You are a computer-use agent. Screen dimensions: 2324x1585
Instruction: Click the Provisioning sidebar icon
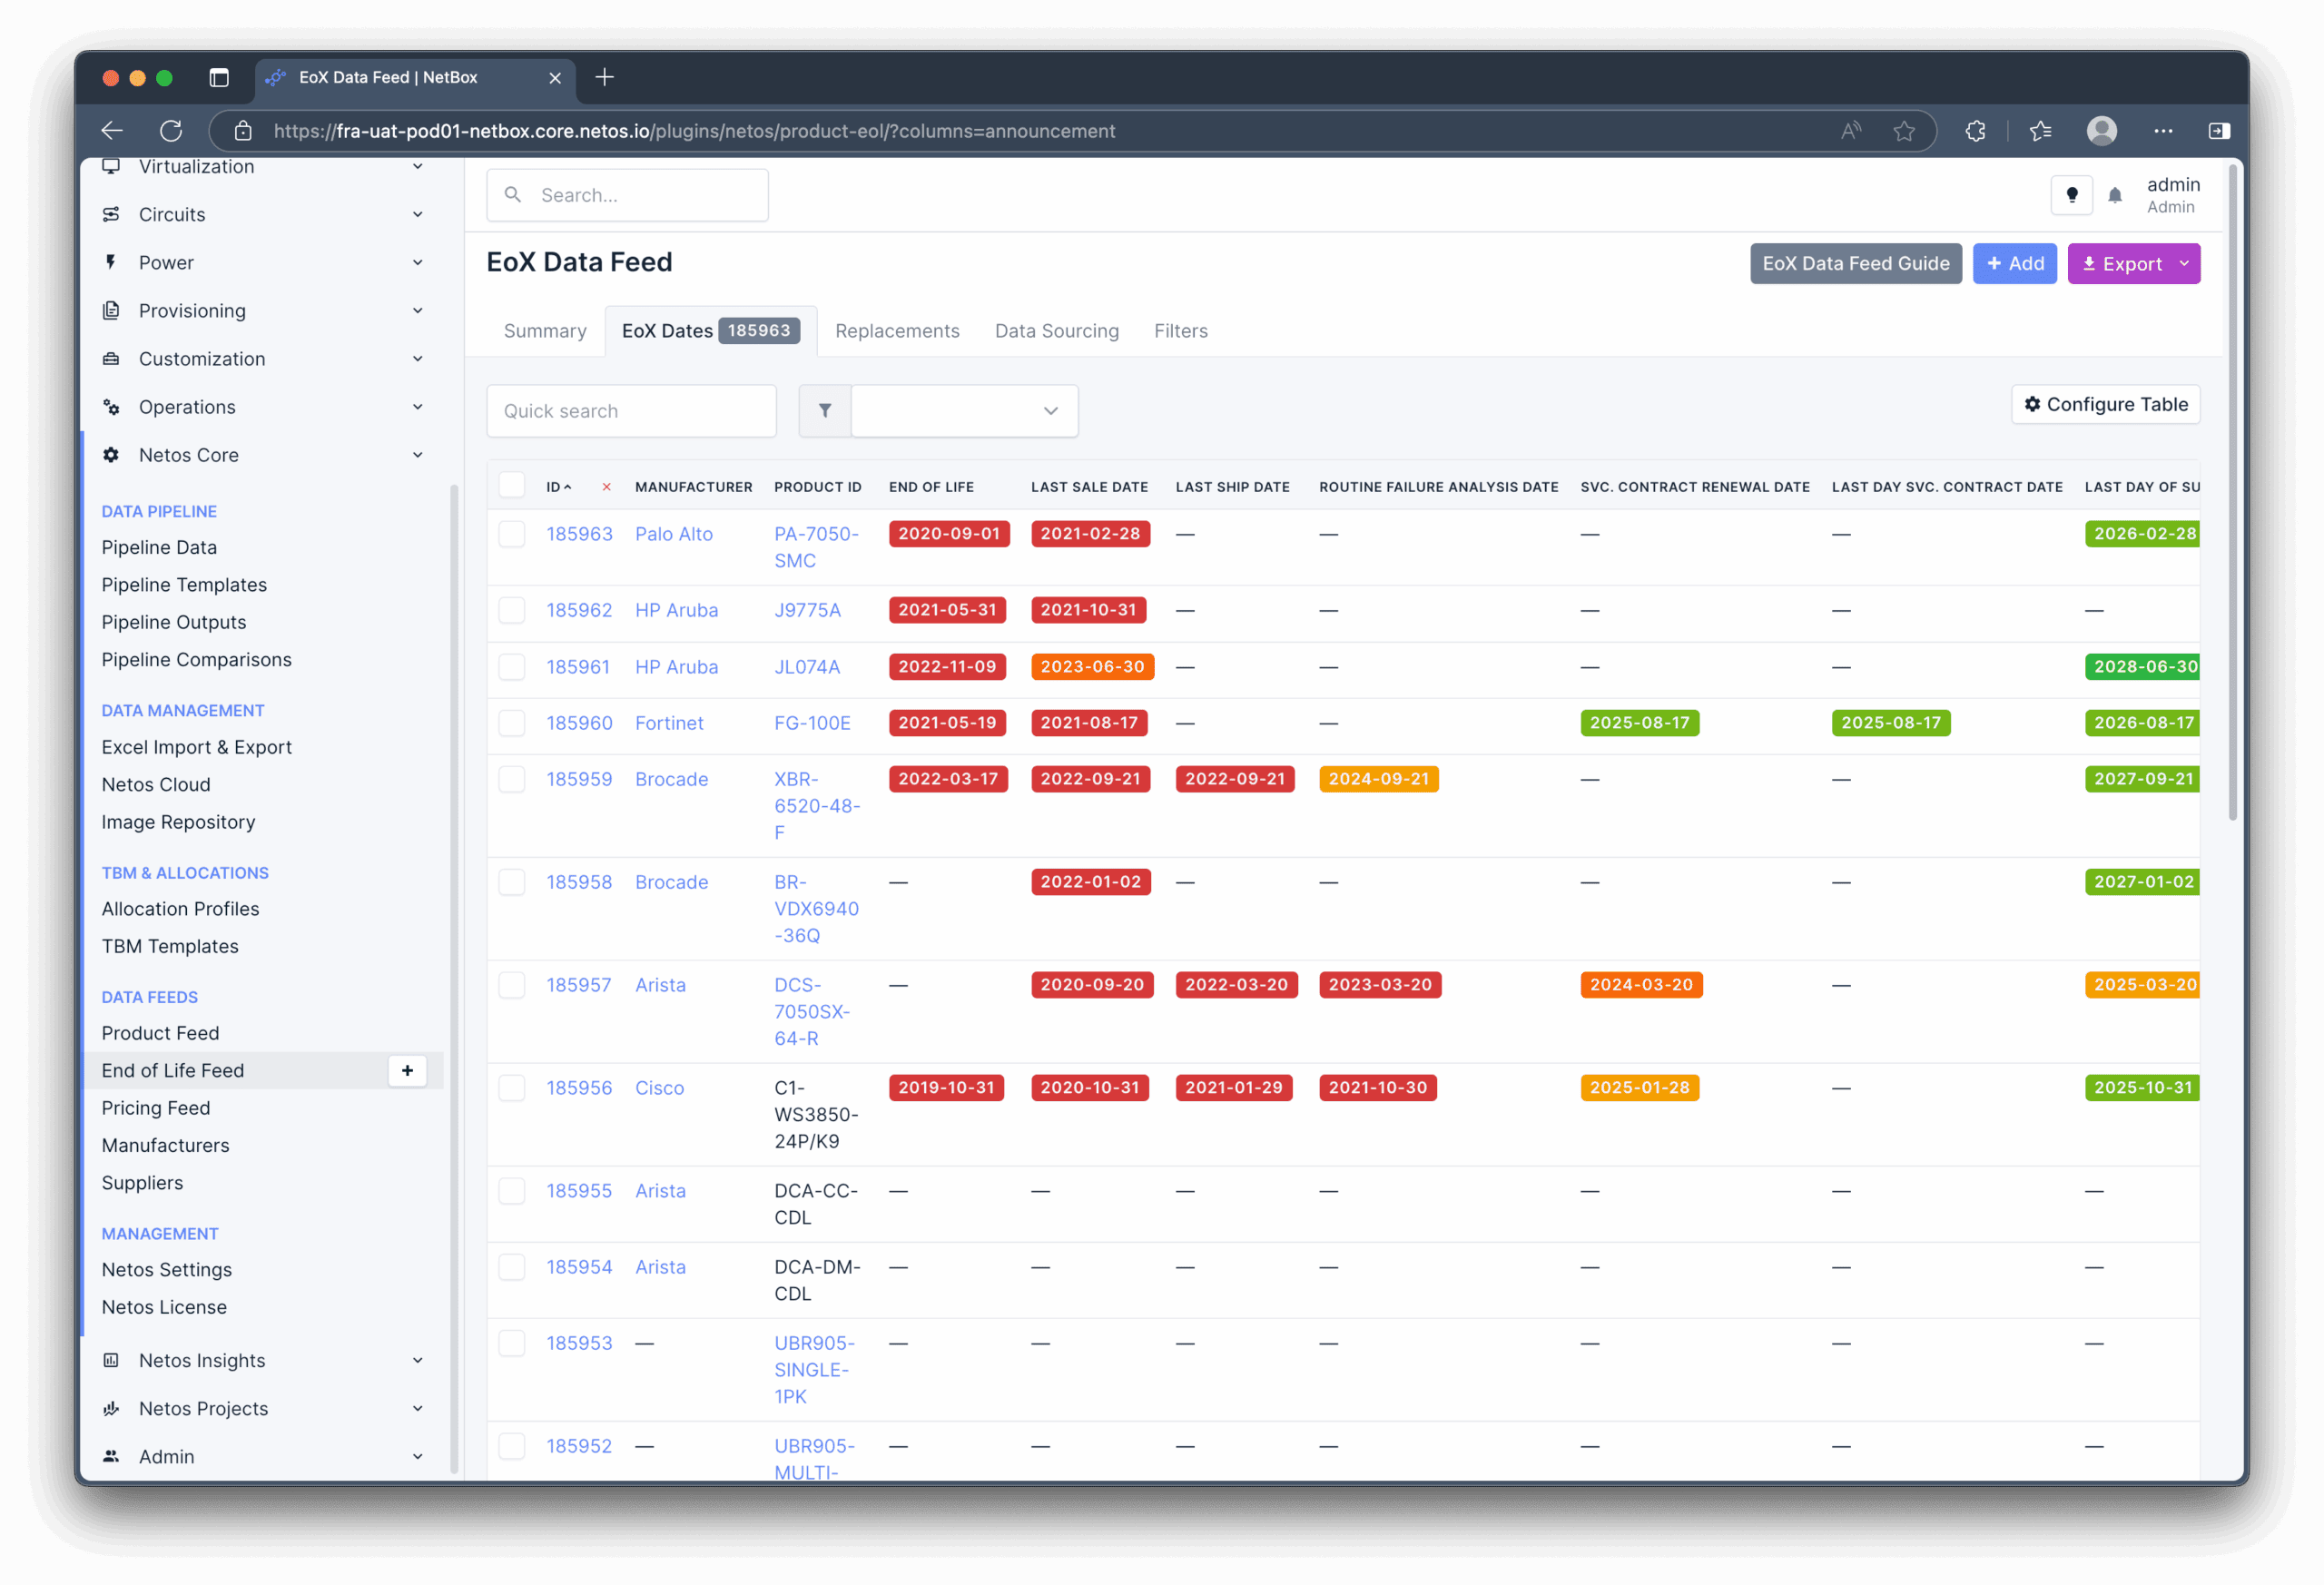point(111,310)
